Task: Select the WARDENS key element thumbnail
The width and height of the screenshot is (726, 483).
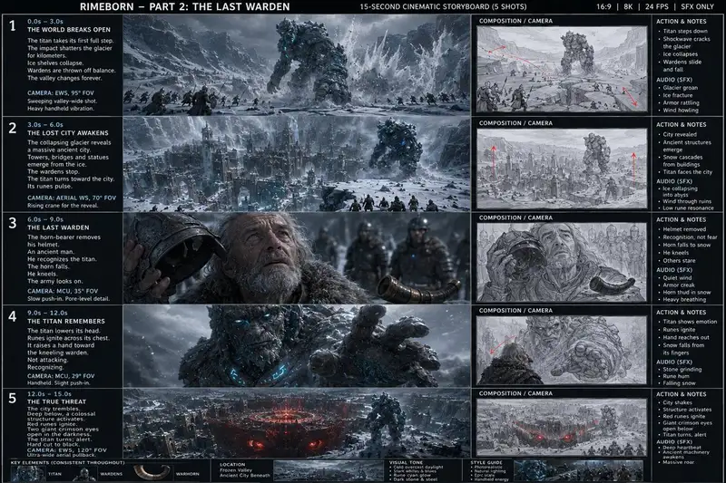Action: click(x=84, y=475)
